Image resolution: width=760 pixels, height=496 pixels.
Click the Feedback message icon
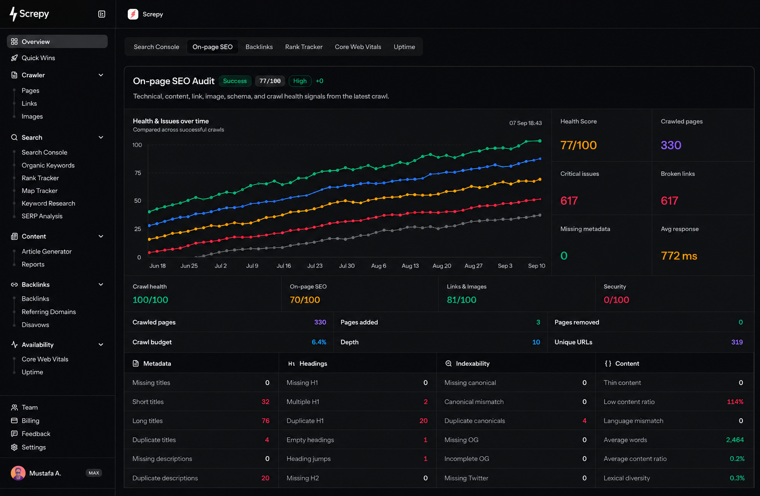tap(14, 434)
